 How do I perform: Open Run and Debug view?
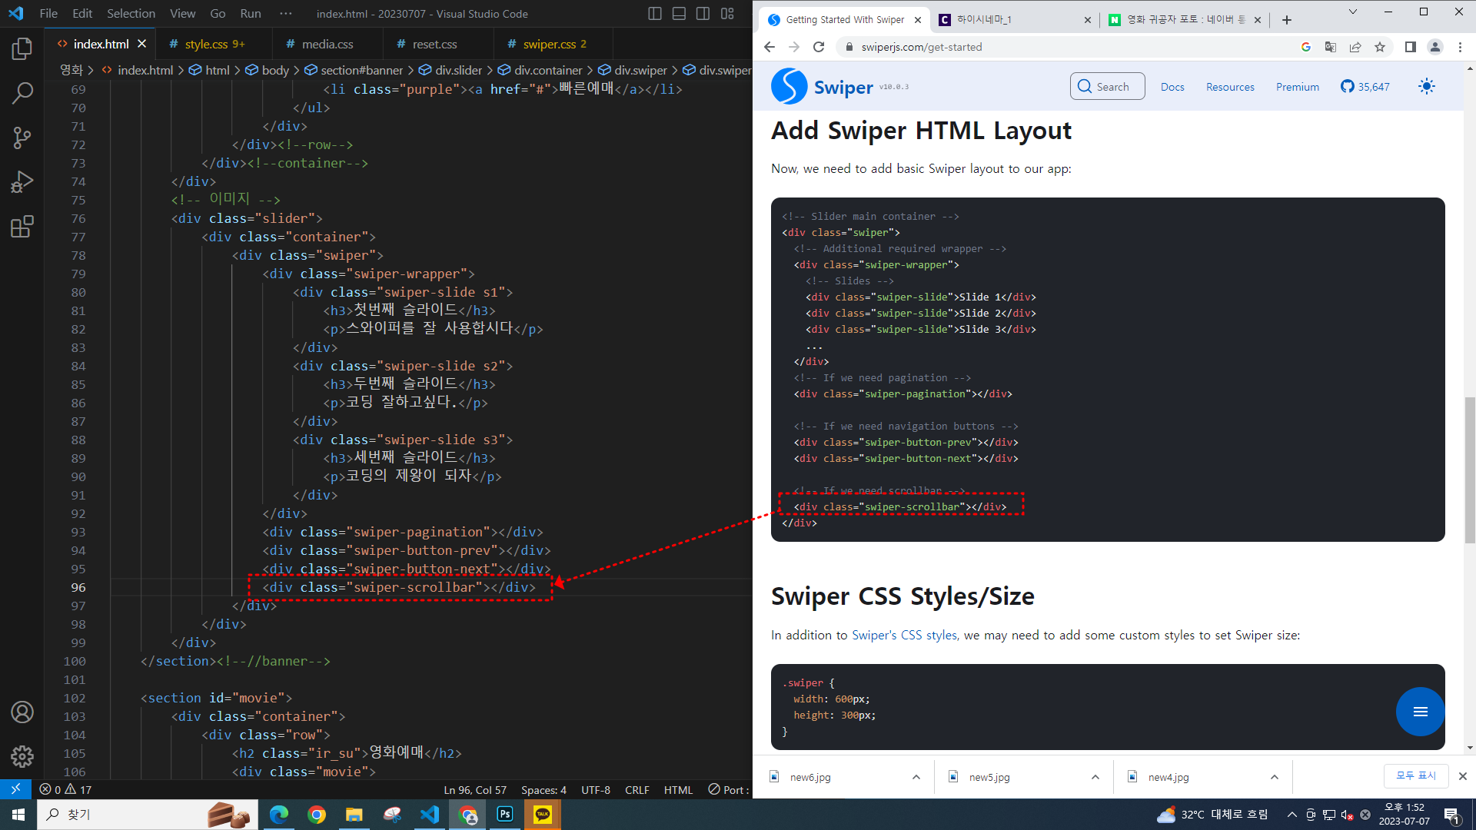pos(22,182)
